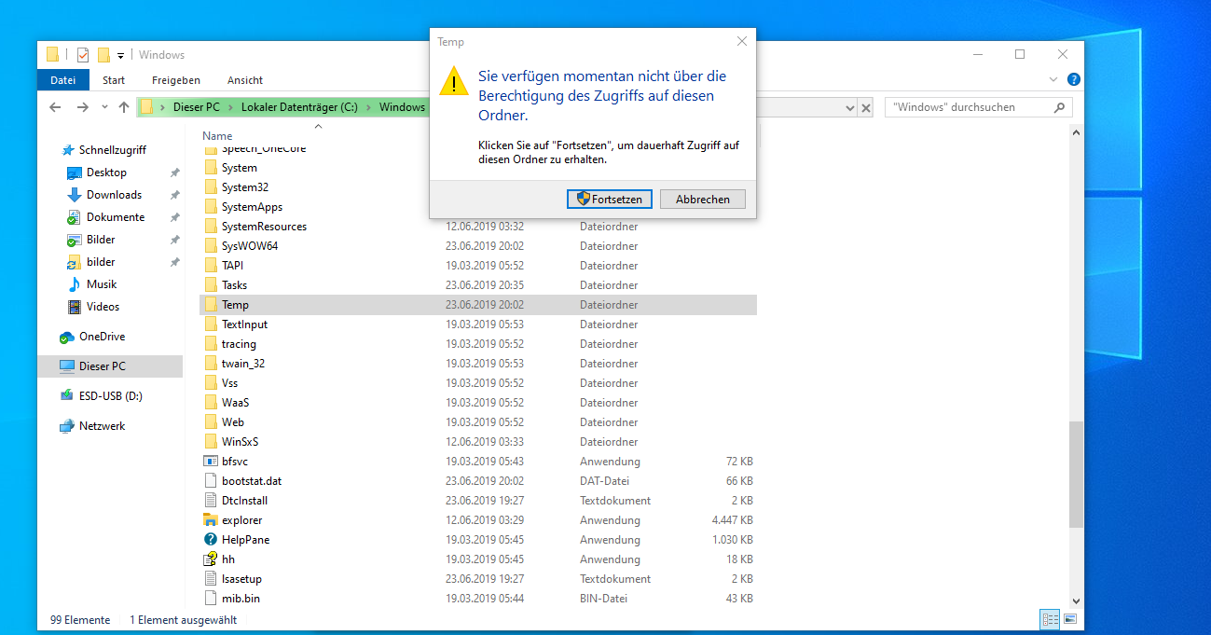
Task: Open the Customize Quick Access Toolbar dropdown
Action: [120, 55]
